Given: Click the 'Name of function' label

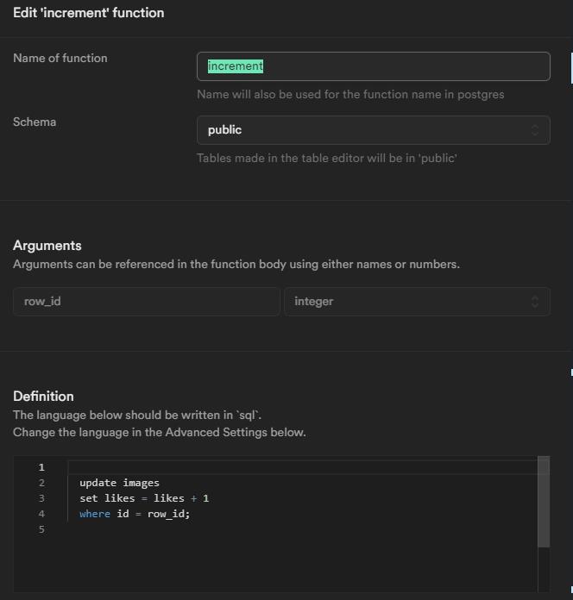Looking at the screenshot, I should (x=60, y=58).
